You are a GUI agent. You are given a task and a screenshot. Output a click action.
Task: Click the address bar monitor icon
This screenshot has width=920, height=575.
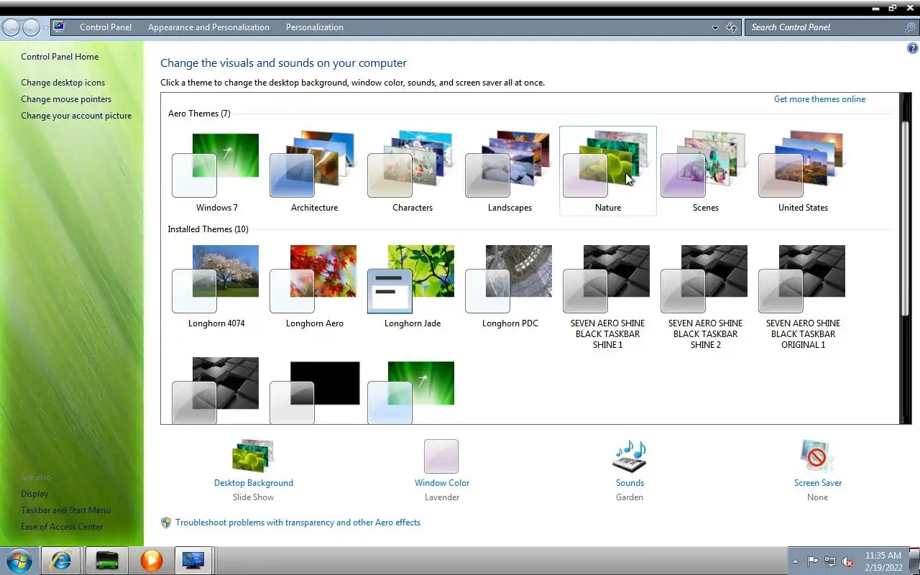coord(59,27)
